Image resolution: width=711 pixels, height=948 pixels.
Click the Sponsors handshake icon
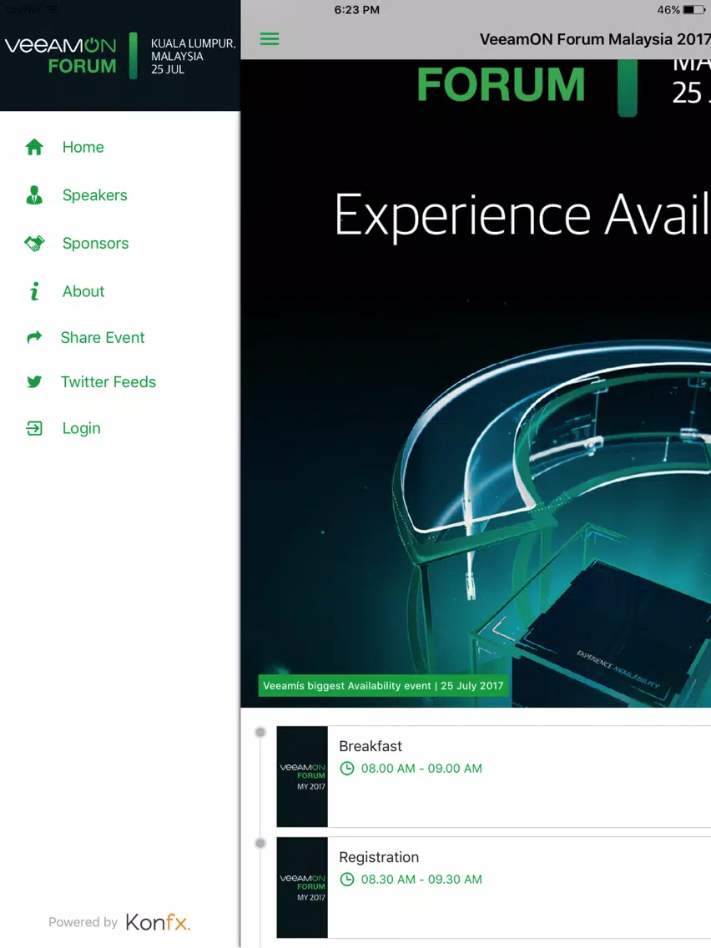[34, 243]
